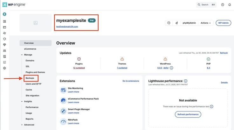Click Go to extensions link
Viewport: 234px width, 130px height.
[x=131, y=81]
